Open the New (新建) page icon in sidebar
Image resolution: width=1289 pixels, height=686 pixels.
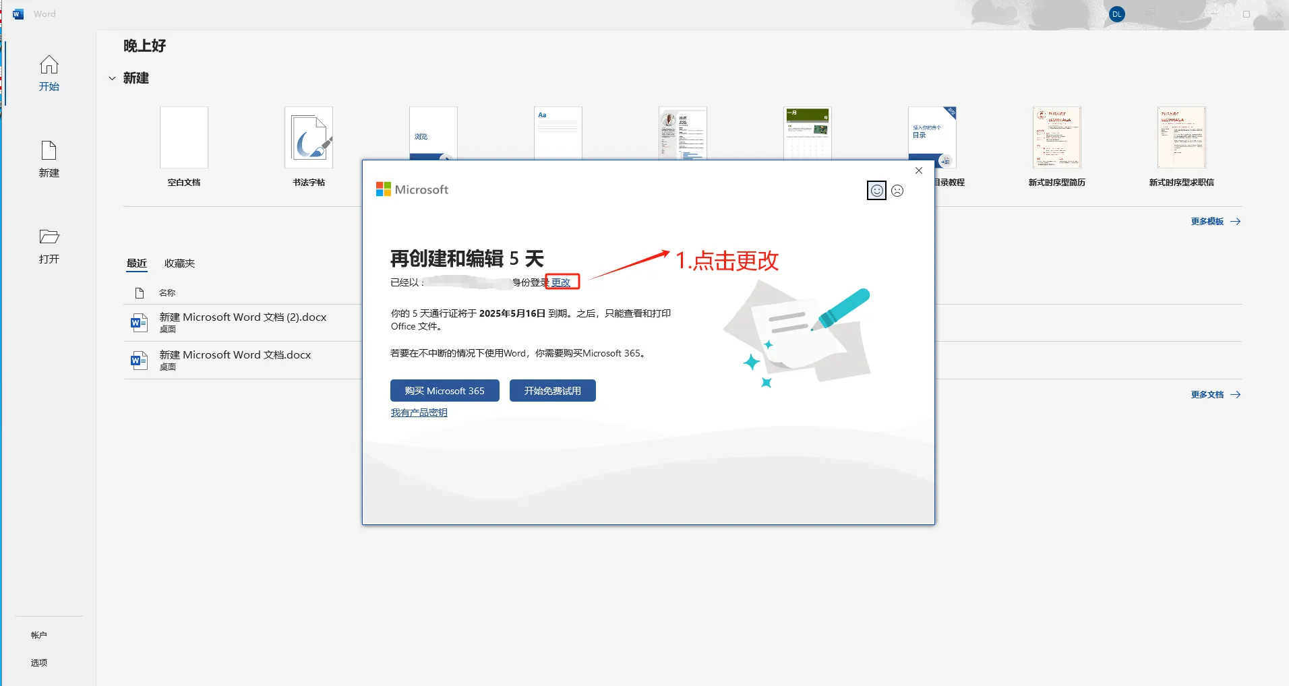coord(49,150)
